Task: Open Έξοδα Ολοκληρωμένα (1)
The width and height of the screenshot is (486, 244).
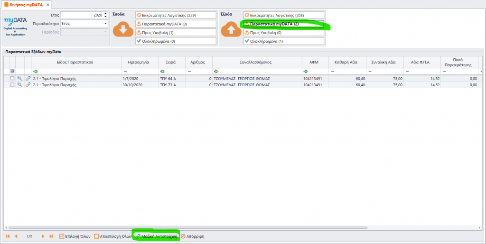Action: (x=284, y=41)
